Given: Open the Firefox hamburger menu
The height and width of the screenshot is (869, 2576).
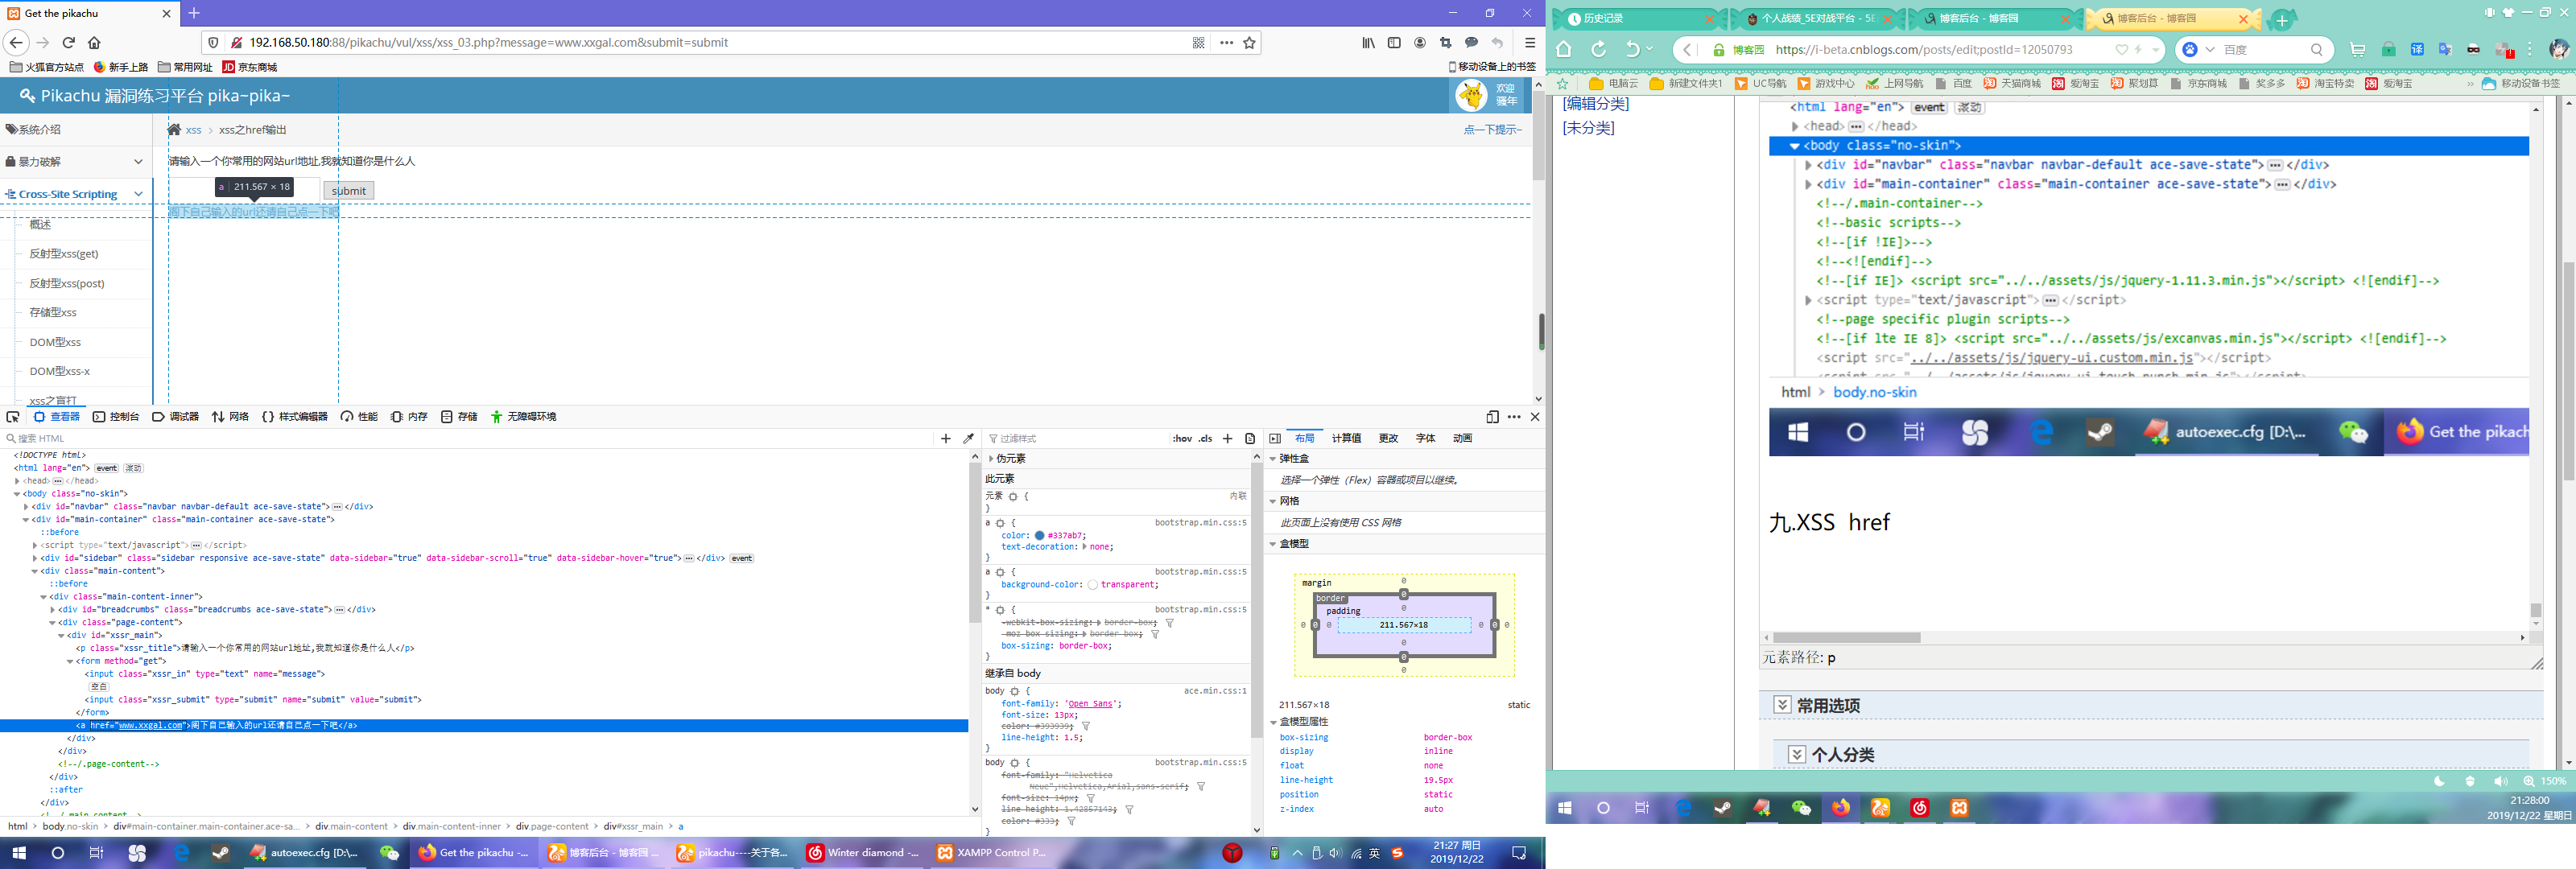Looking at the screenshot, I should point(1529,43).
